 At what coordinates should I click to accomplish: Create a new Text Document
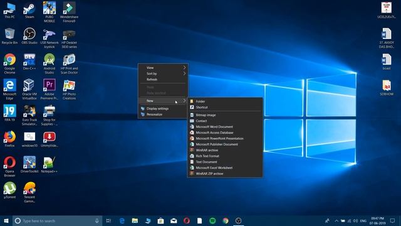point(225,162)
